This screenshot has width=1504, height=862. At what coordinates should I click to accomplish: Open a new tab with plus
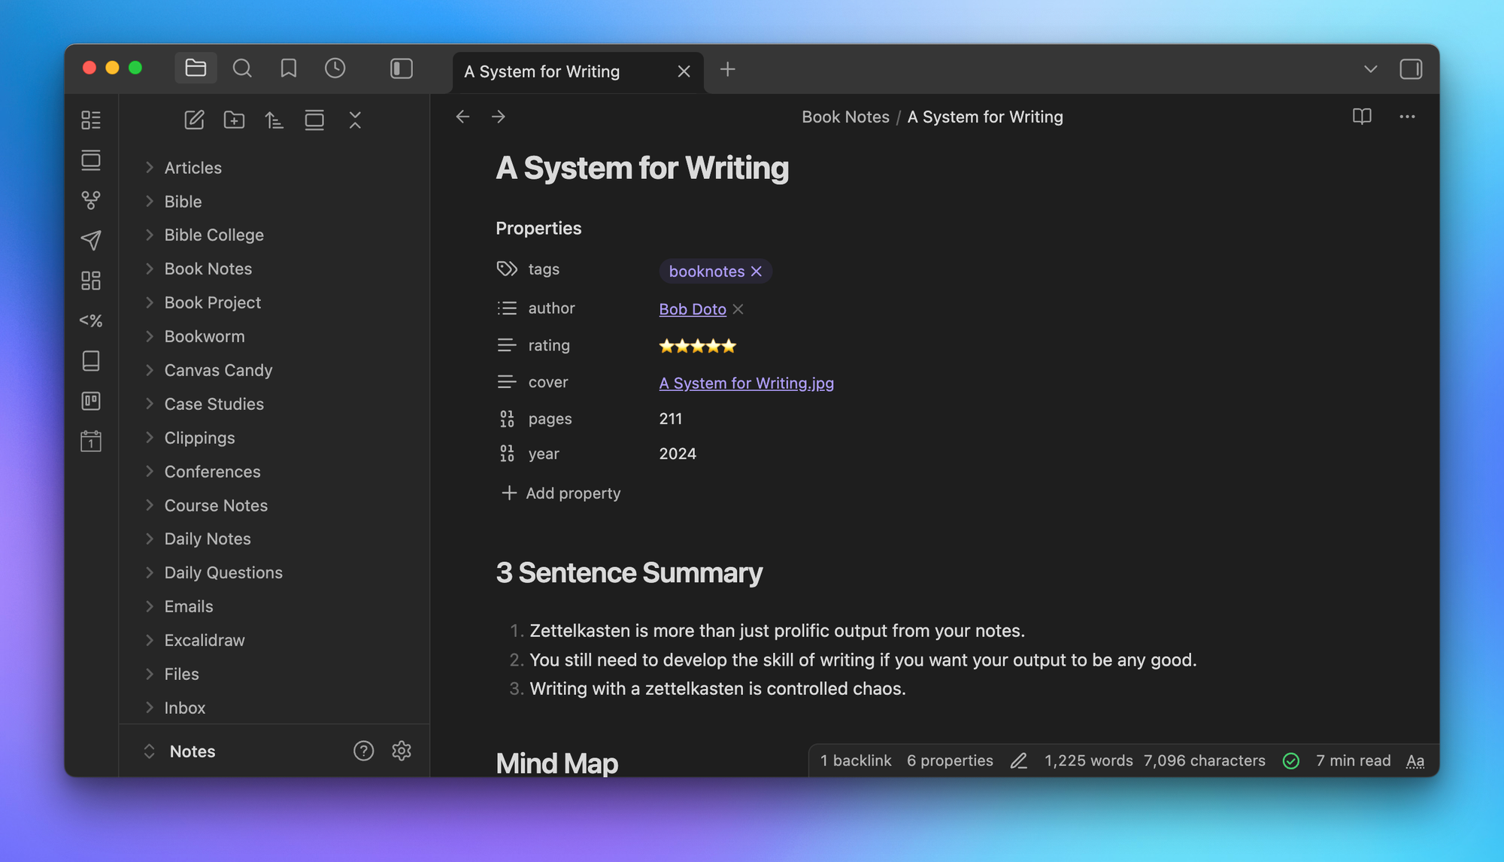click(x=727, y=70)
